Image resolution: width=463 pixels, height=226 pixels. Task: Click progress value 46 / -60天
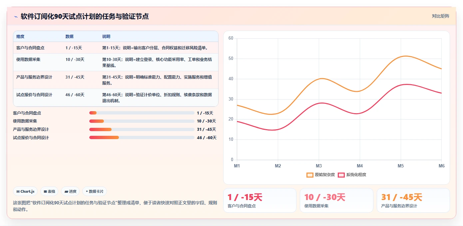click(x=207, y=138)
